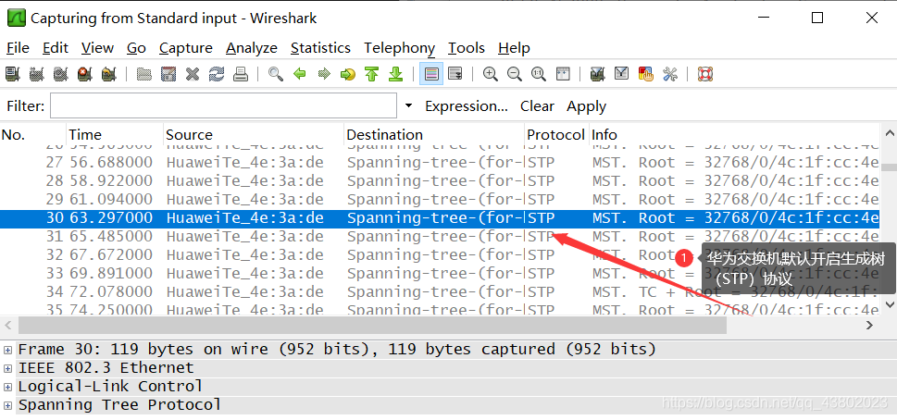Open the View menu
The height and width of the screenshot is (420, 897).
[97, 48]
